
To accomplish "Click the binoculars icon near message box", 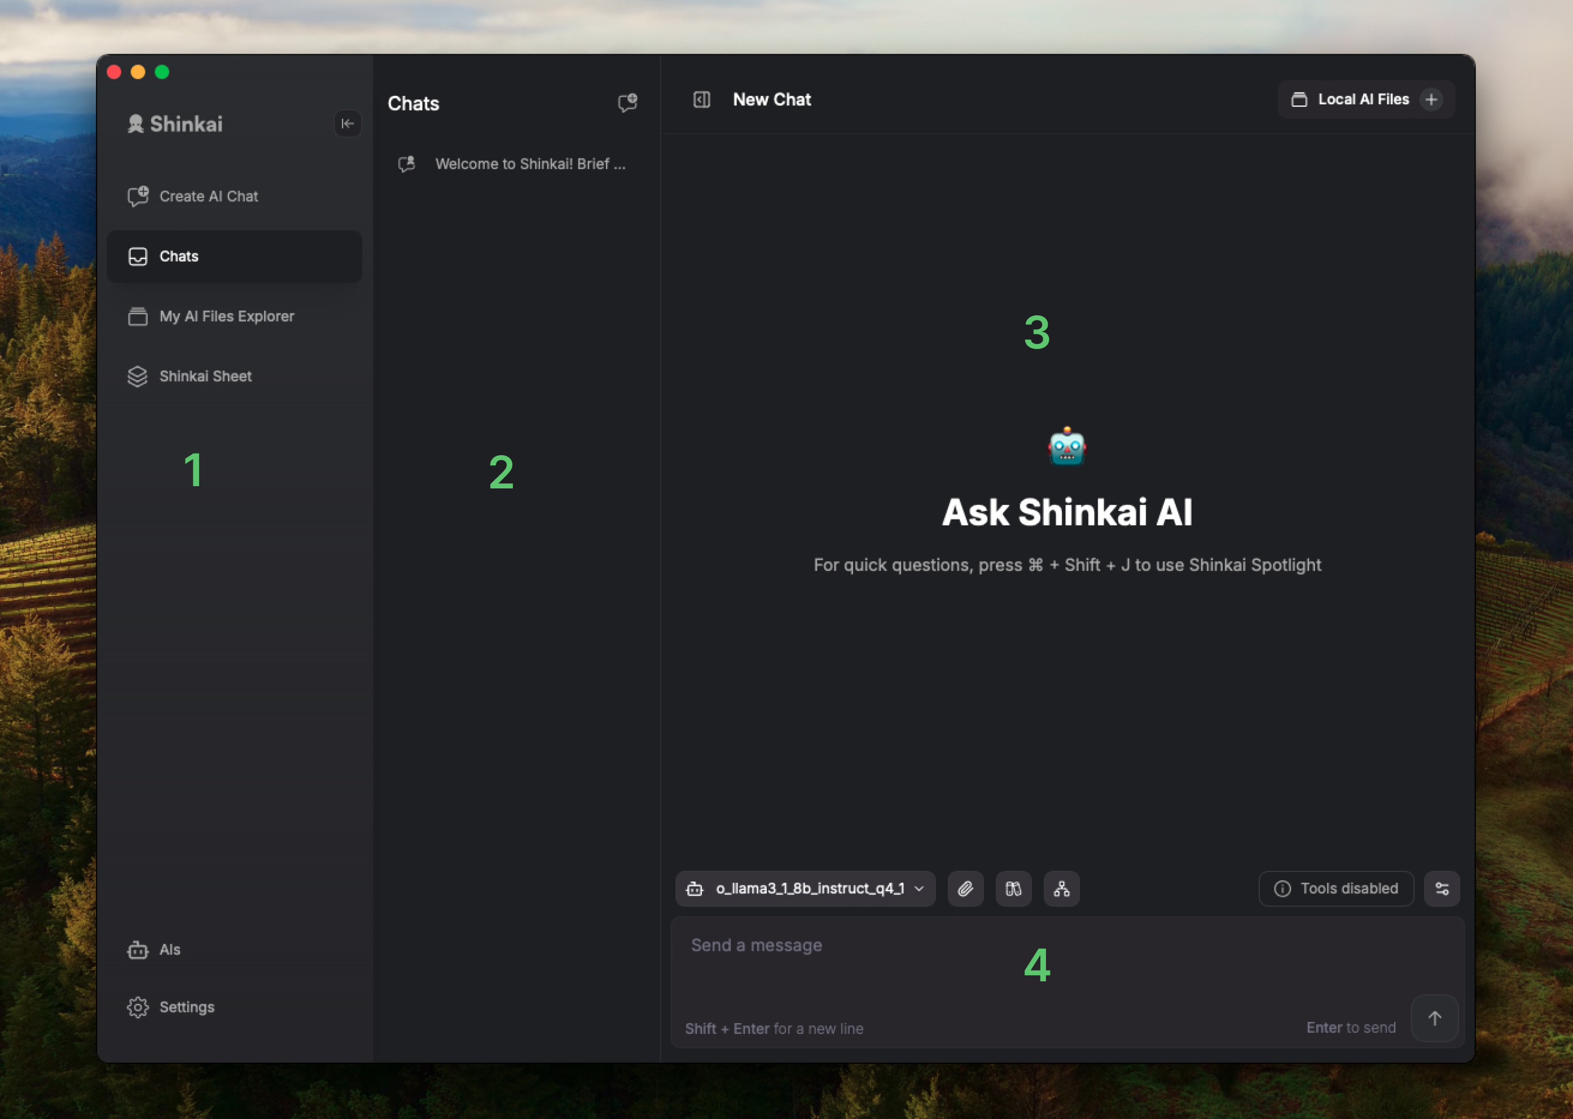I will coord(1013,888).
